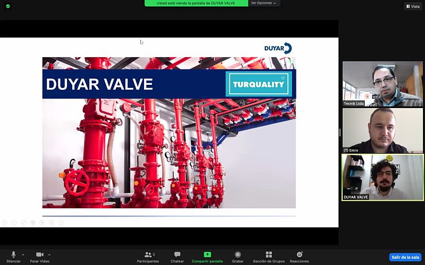Click the DUYAR logo on slide
This screenshot has width=425, height=265.
point(278,48)
